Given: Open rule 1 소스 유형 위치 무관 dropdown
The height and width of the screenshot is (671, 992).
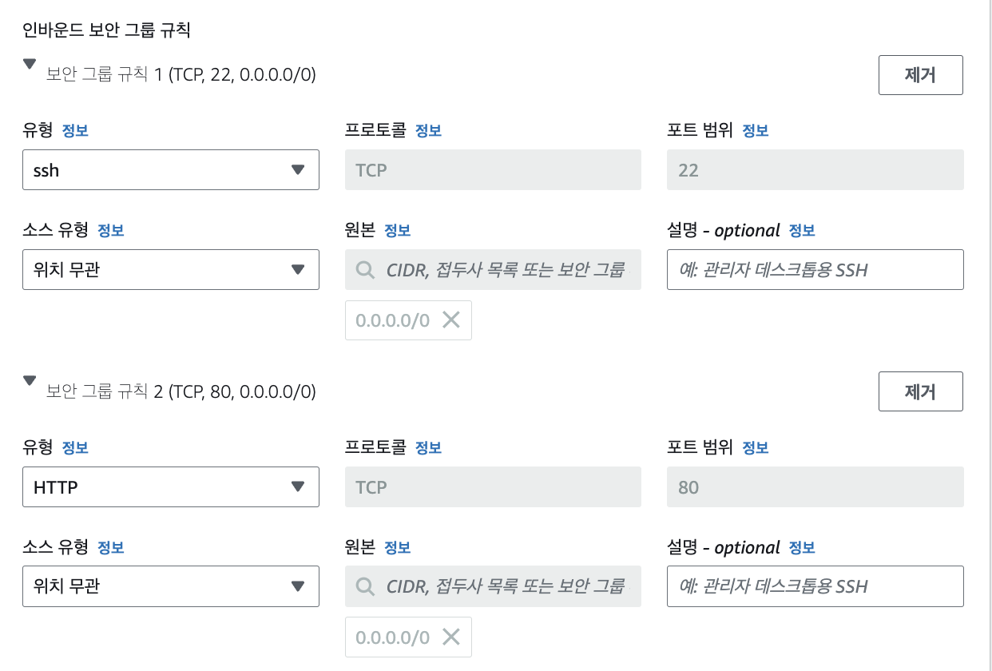Looking at the screenshot, I should (170, 270).
